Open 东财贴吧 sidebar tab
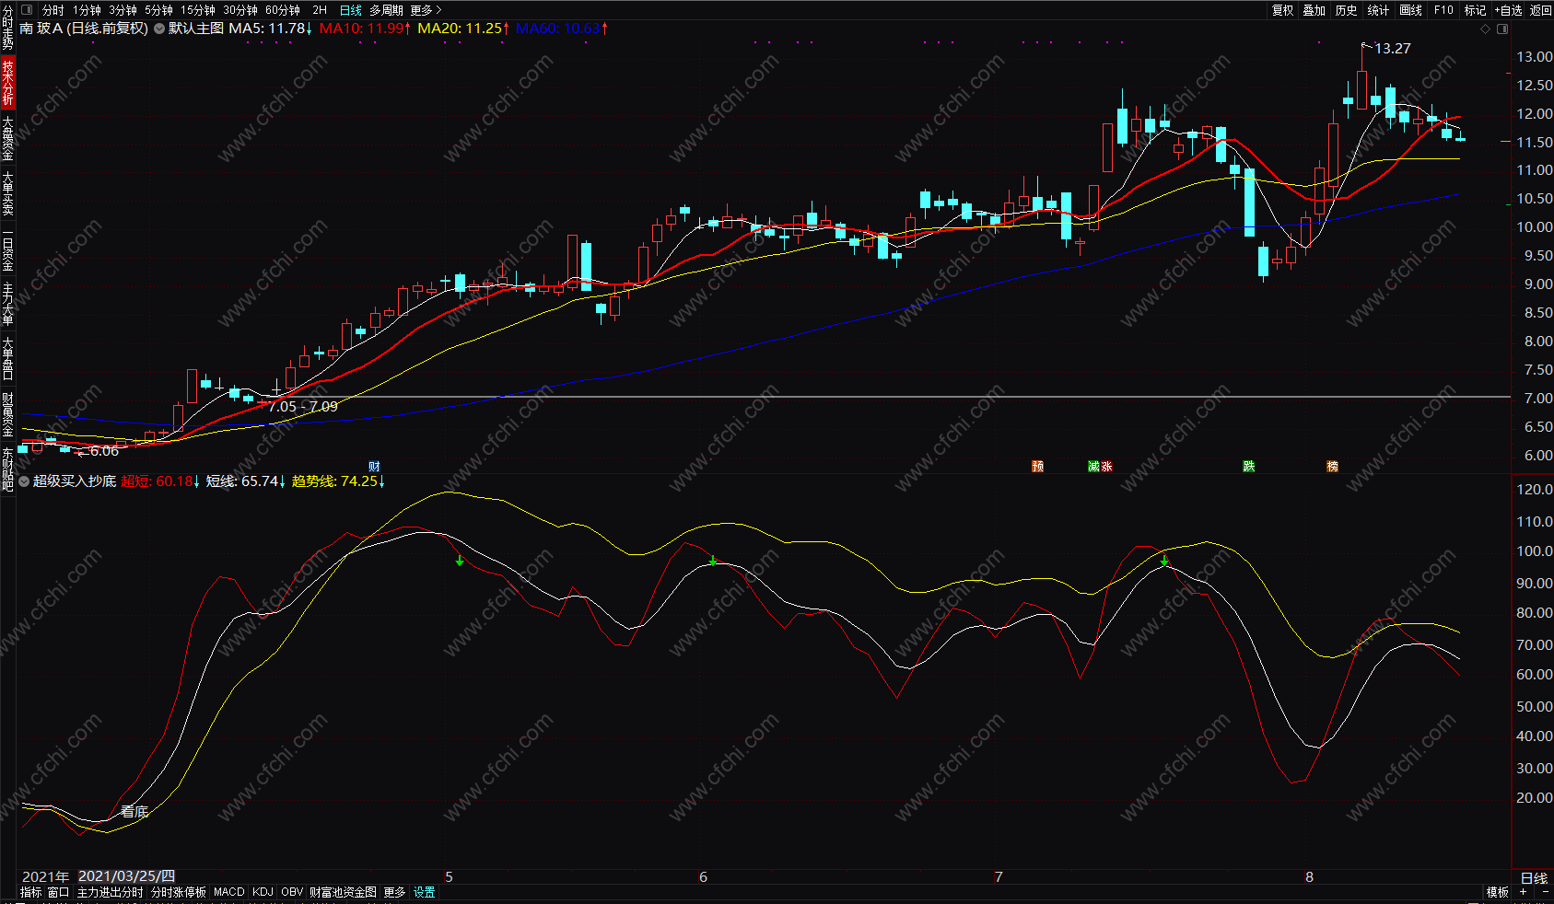Image resolution: width=1554 pixels, height=904 pixels. coord(7,469)
